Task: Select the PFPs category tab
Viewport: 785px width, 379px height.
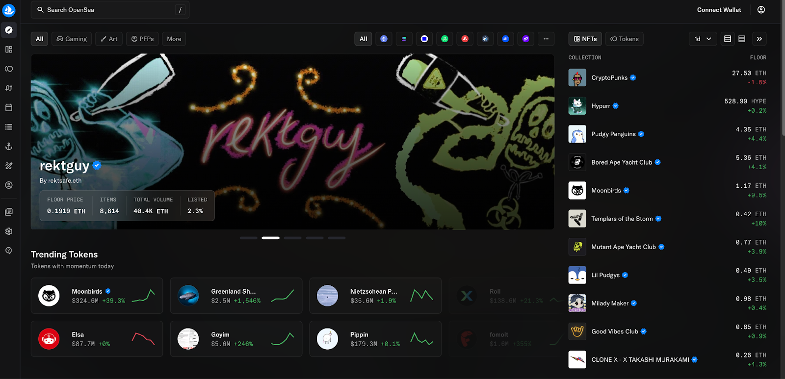Action: (142, 39)
